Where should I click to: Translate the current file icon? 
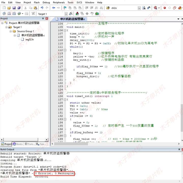4,14
